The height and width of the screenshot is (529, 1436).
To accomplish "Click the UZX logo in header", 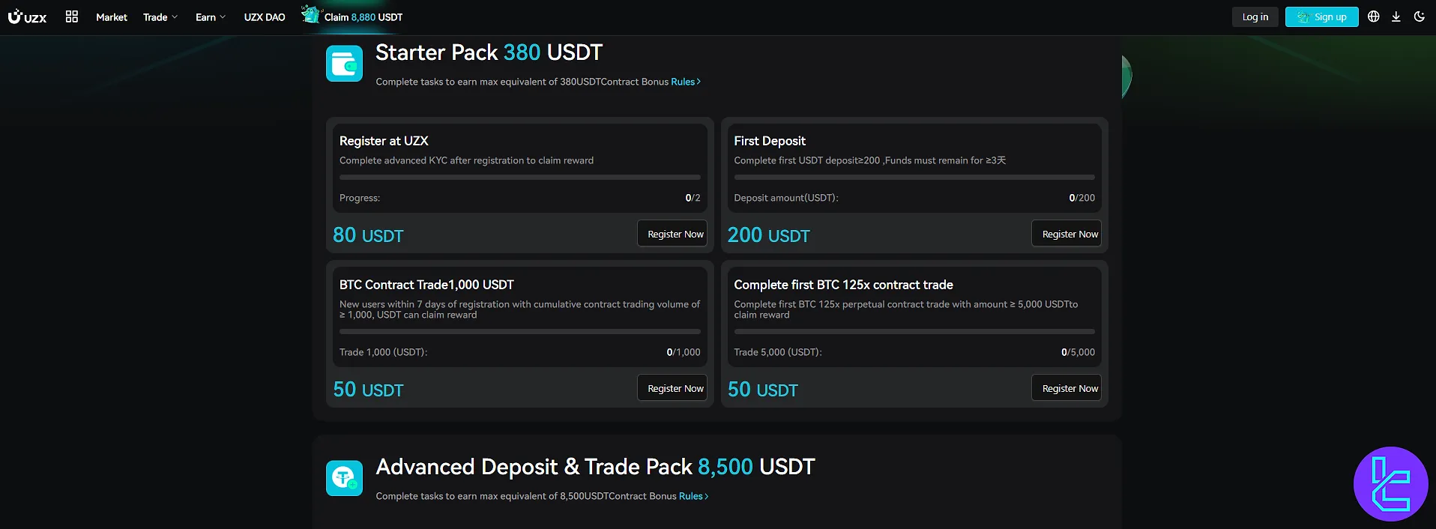I will click(x=27, y=16).
